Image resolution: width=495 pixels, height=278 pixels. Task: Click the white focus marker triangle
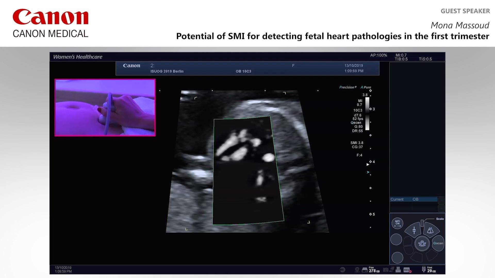(368, 164)
